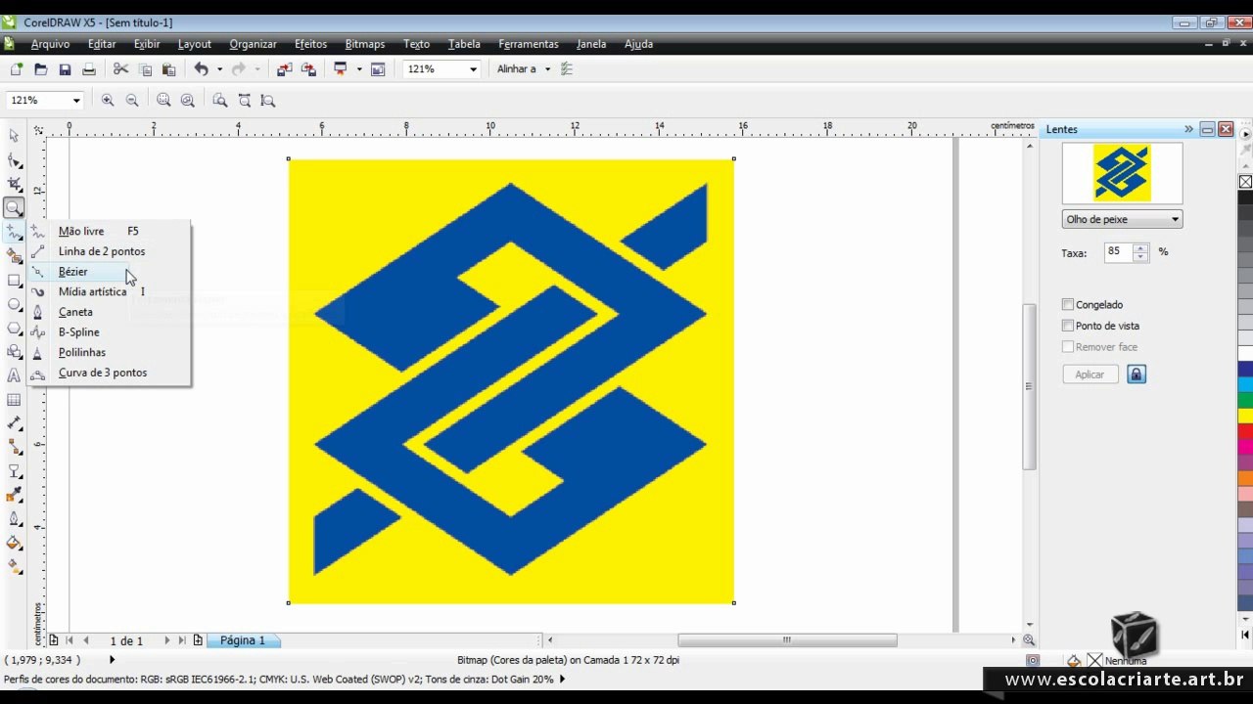Click the Zoom In icon
This screenshot has height=704, width=1253.
[108, 100]
